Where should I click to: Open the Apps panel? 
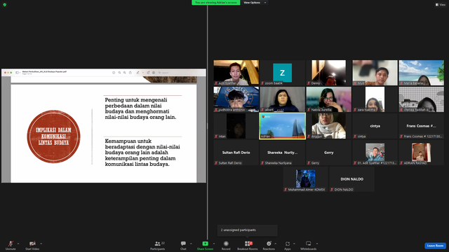288,245
